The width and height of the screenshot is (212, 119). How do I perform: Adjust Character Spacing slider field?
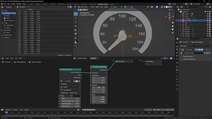coord(70,101)
